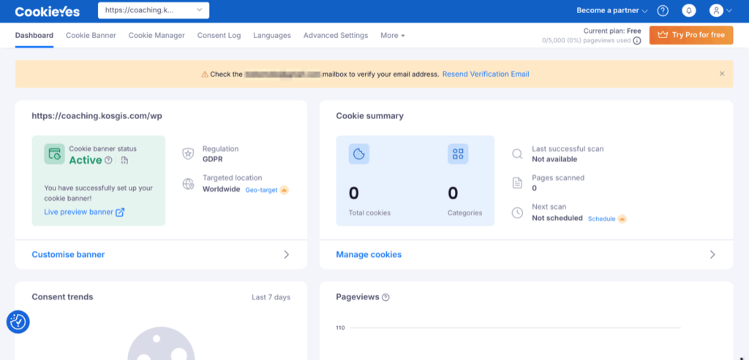Click Try Pro for free button
This screenshot has height=360, width=749.
point(690,35)
